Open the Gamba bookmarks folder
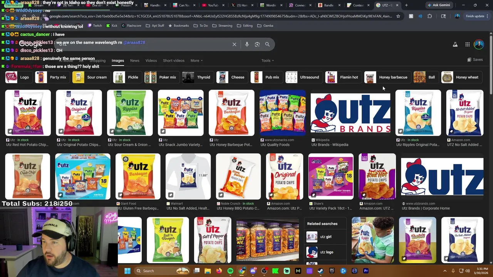 (x=265, y=25)
